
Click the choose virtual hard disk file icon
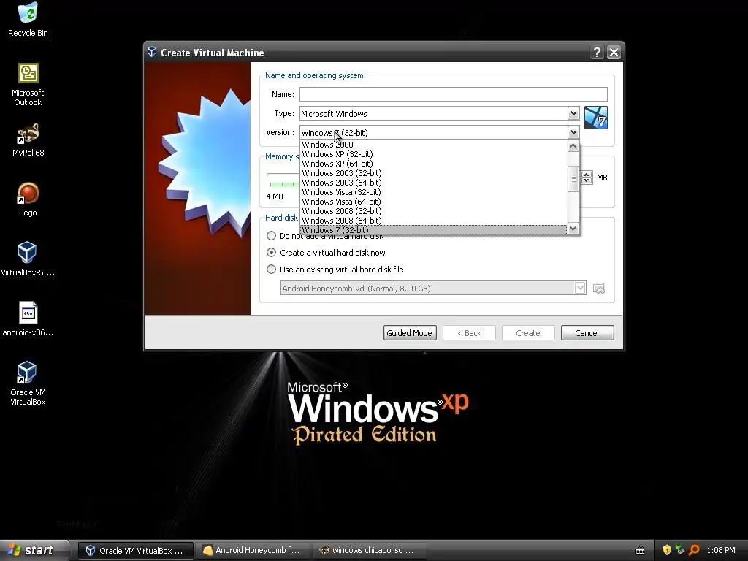(599, 288)
